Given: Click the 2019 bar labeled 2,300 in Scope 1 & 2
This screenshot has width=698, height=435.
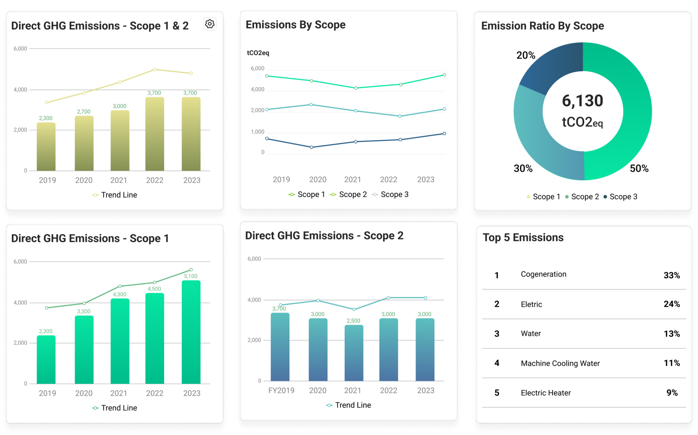Looking at the screenshot, I should coord(46,147).
